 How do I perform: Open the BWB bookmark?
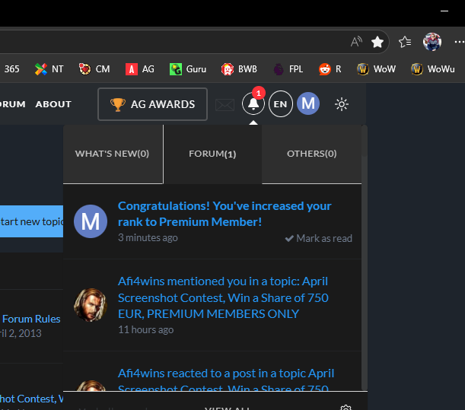[239, 69]
